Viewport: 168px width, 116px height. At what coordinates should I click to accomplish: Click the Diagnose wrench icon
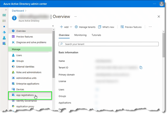tap(13, 42)
